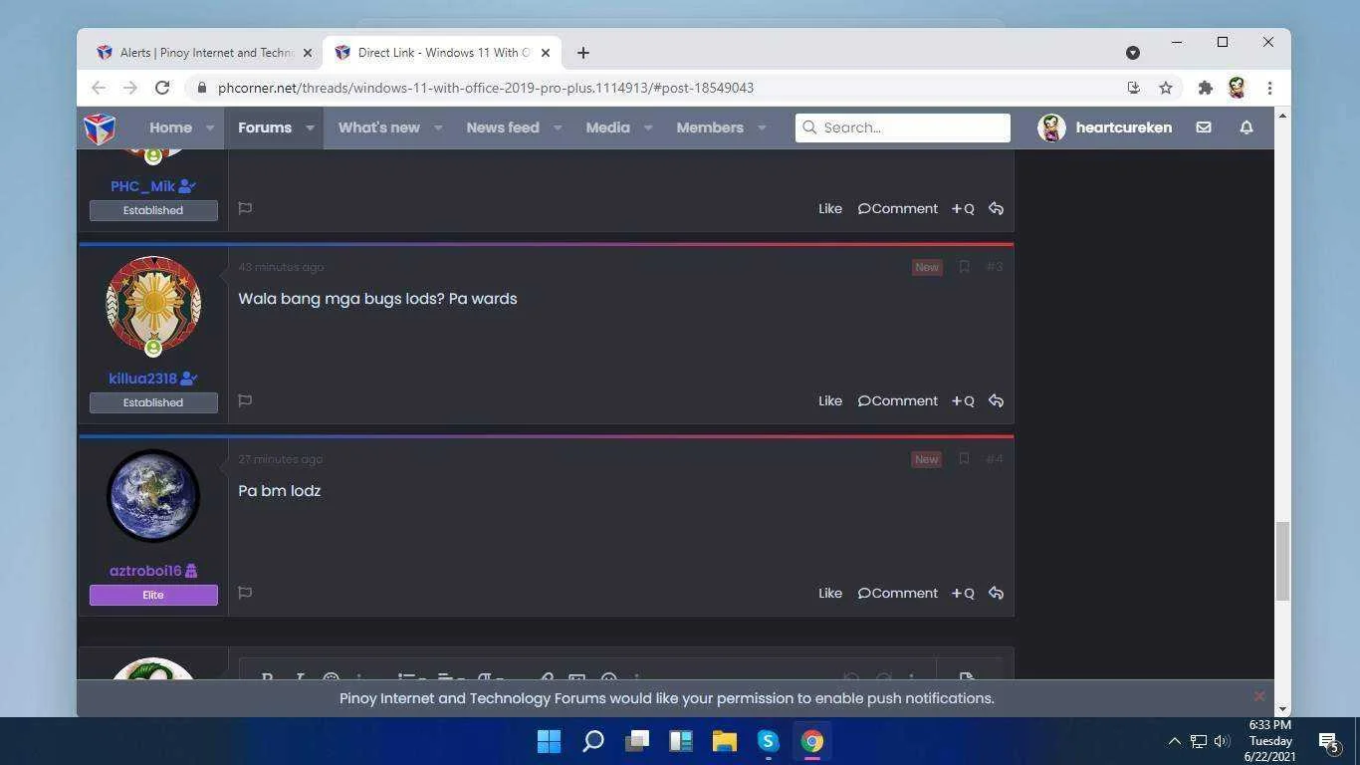This screenshot has width=1360, height=765.
Task: Open the alerts bell icon
Action: click(x=1247, y=127)
